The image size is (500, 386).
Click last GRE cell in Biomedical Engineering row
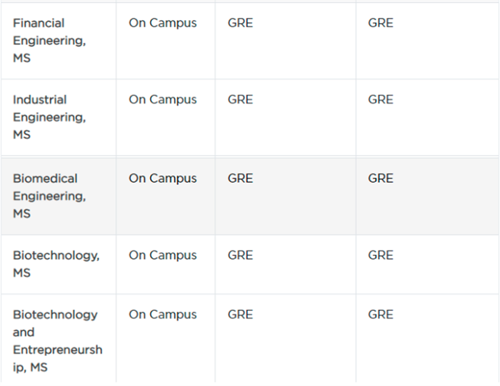pos(381,178)
